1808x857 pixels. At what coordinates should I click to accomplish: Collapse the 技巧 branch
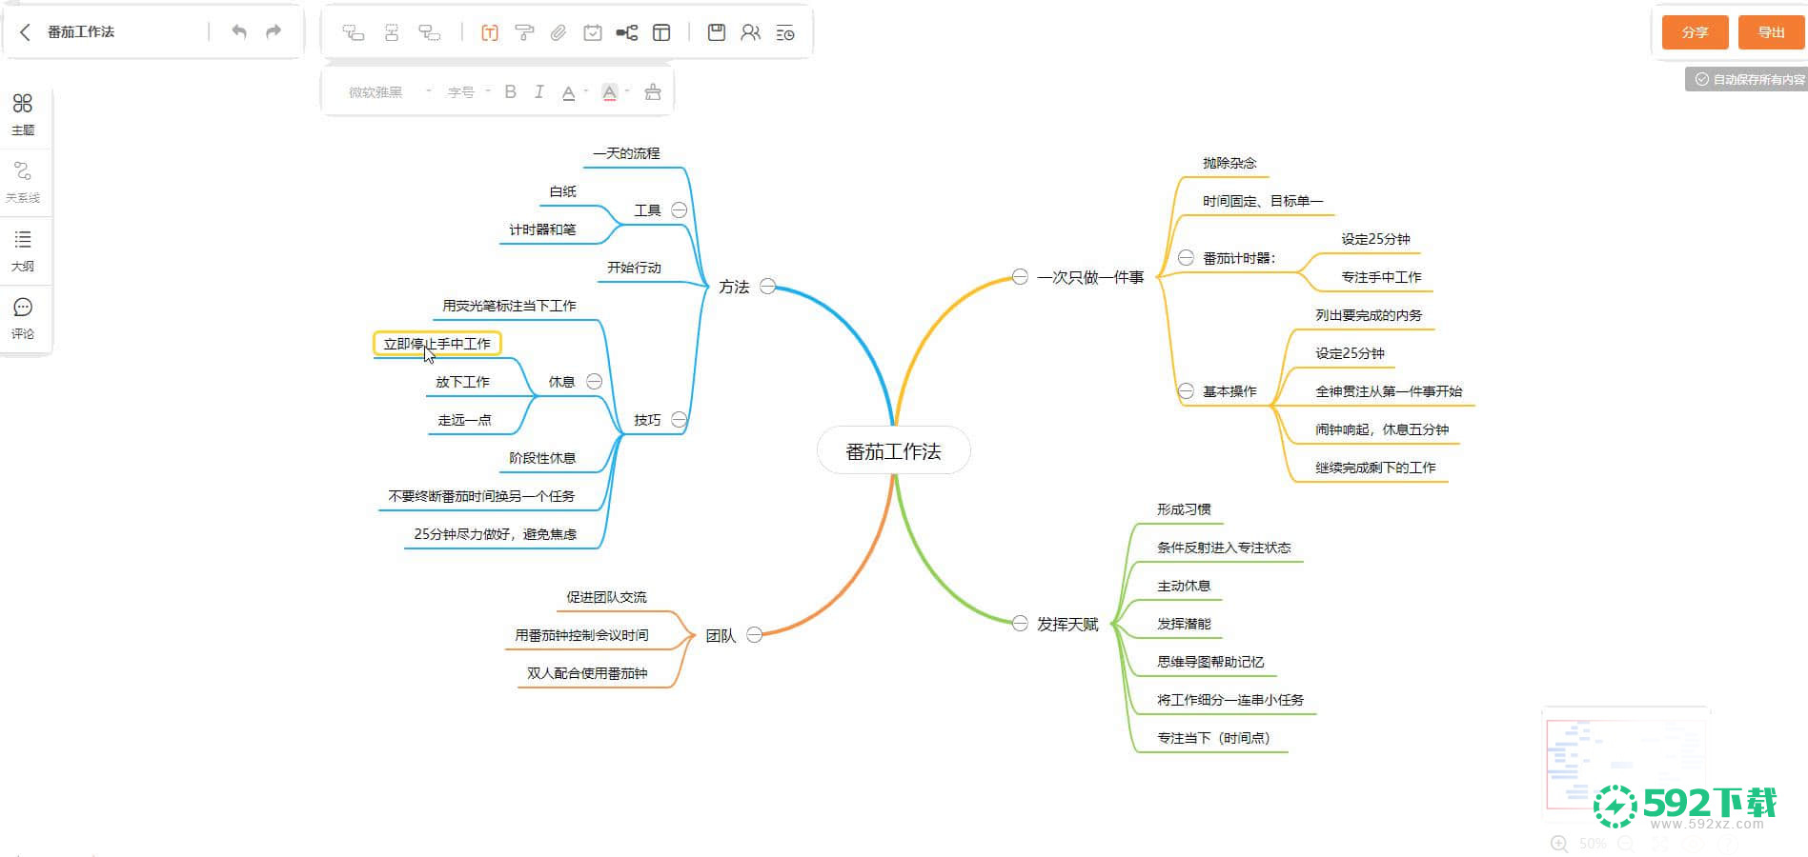(x=680, y=419)
